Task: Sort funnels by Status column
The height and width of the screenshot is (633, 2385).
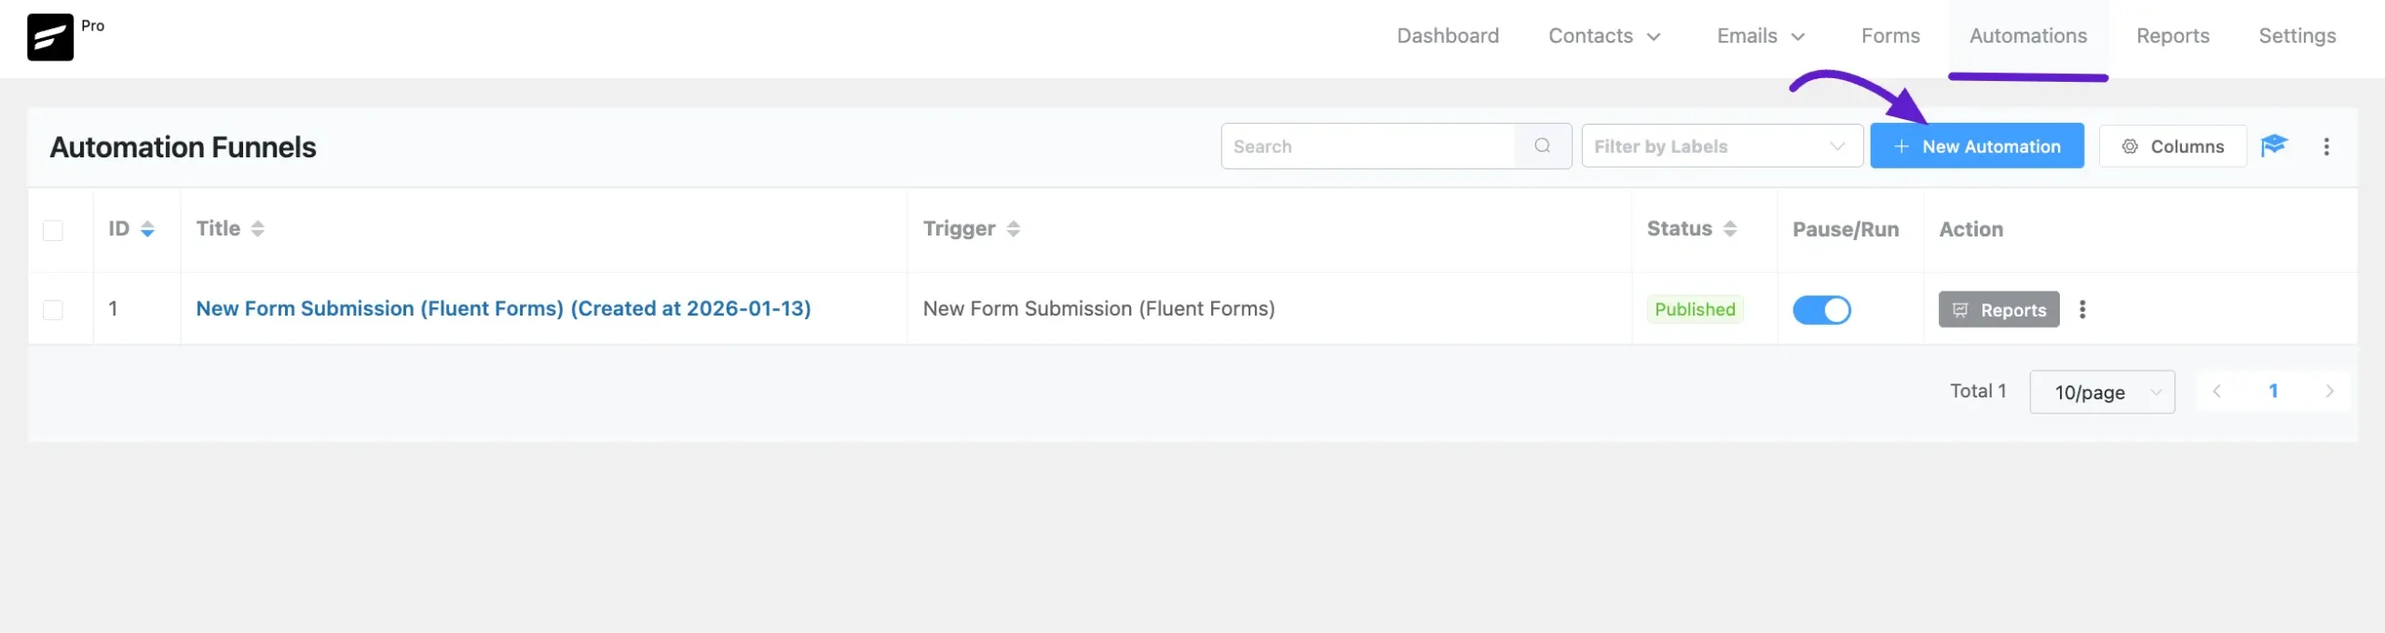Action: pos(1730,228)
